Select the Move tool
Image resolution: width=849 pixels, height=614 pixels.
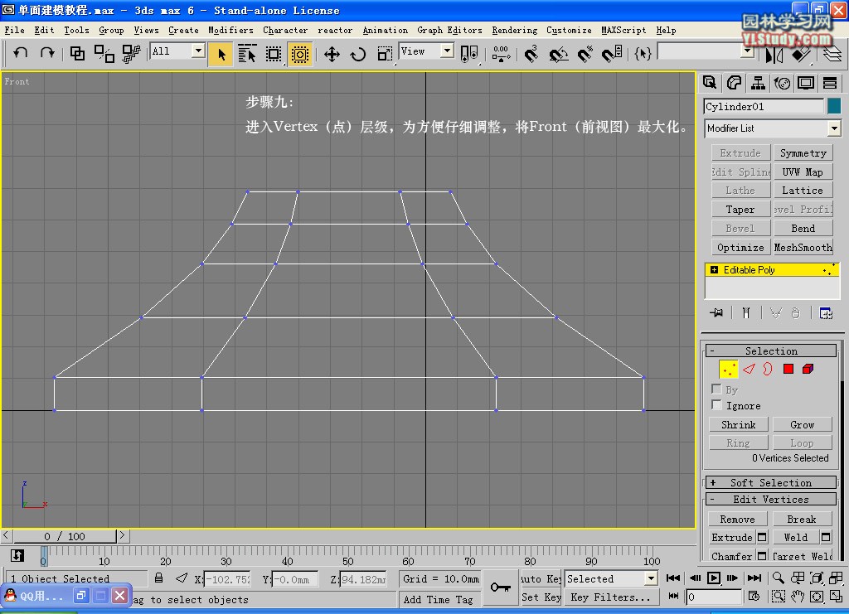tap(332, 54)
